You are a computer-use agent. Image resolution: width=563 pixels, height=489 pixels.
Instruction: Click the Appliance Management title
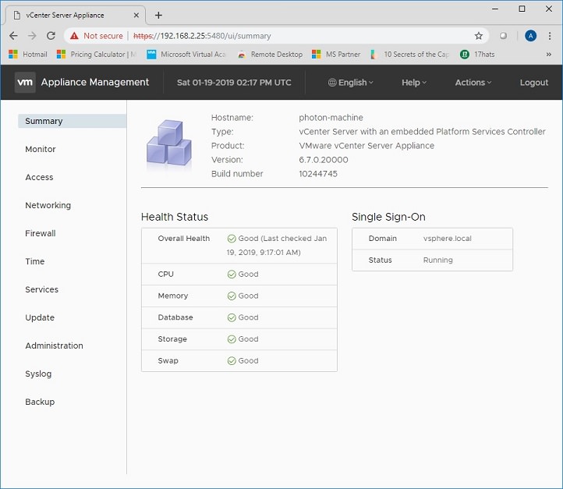[x=95, y=82]
